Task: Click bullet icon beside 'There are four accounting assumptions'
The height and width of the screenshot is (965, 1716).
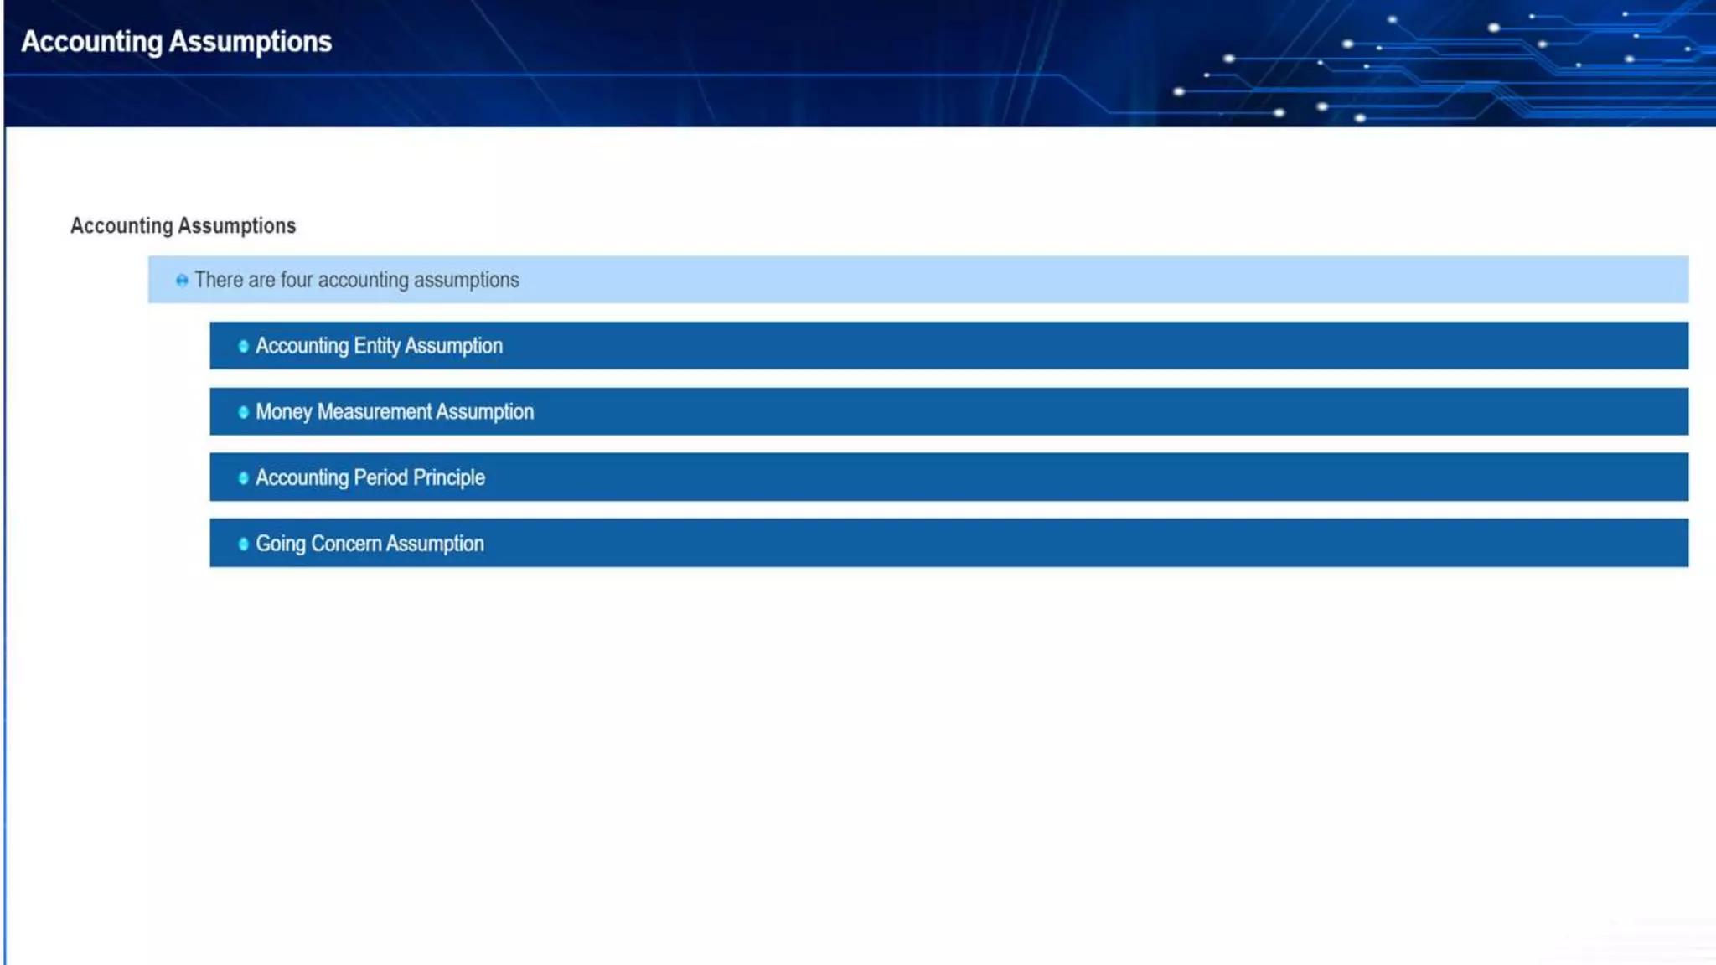Action: tap(182, 281)
